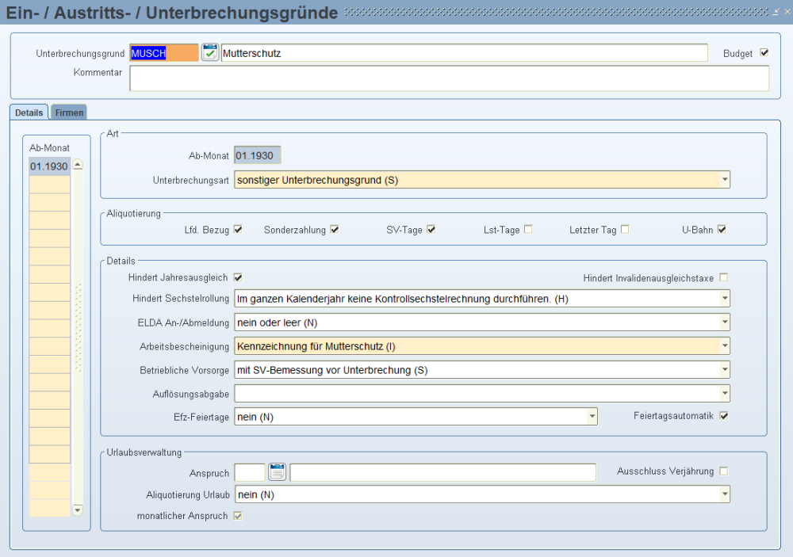This screenshot has height=557, width=793.
Task: Close the window with the X button
Action: tap(787, 12)
